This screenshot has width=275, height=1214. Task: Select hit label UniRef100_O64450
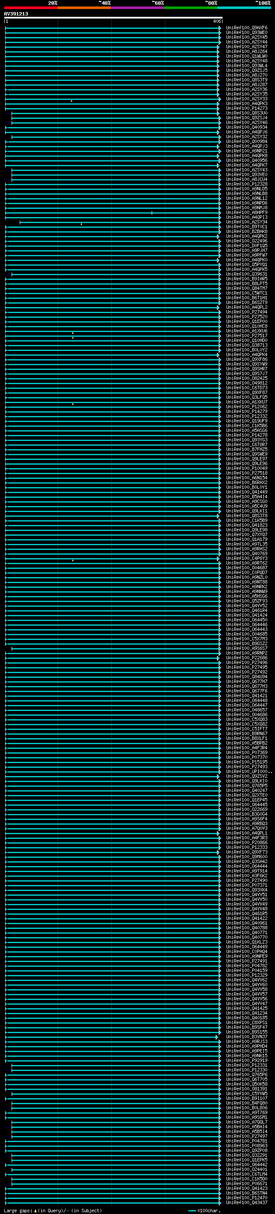pos(247,620)
